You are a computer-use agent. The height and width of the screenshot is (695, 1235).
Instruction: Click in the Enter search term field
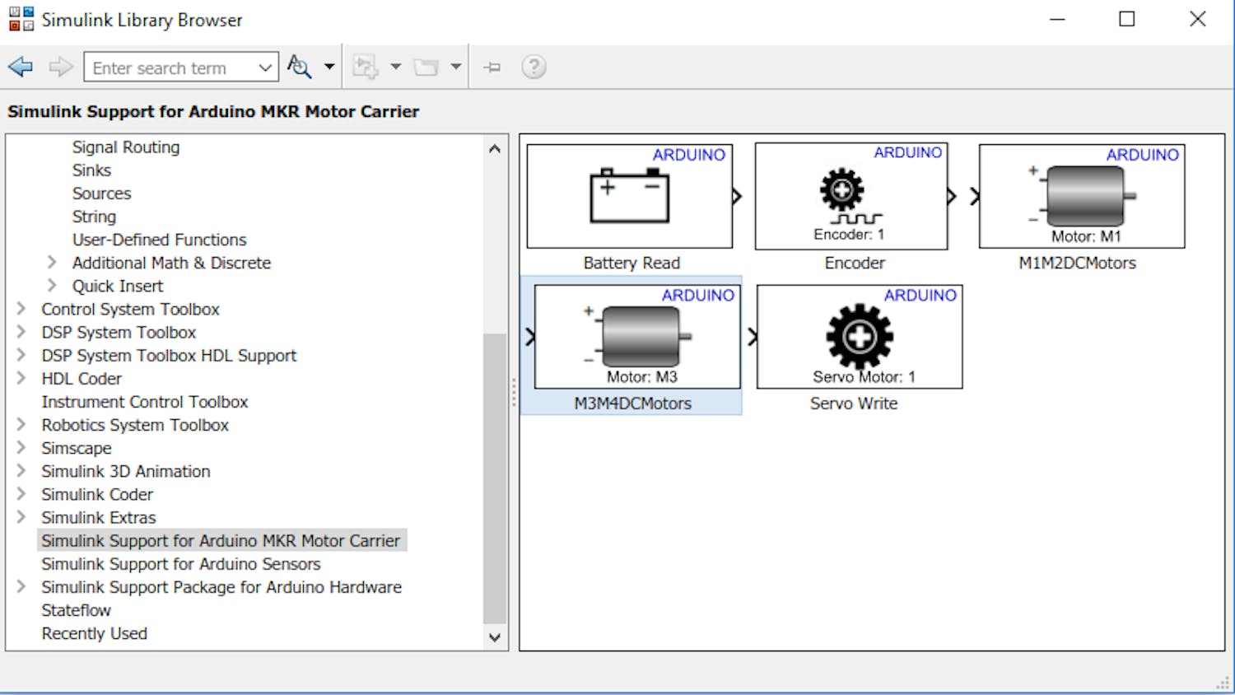click(169, 68)
